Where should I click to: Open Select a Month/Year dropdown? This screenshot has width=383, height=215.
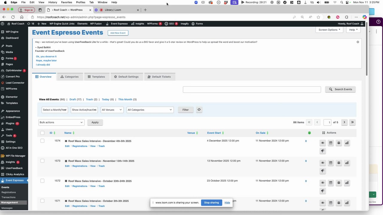55,110
